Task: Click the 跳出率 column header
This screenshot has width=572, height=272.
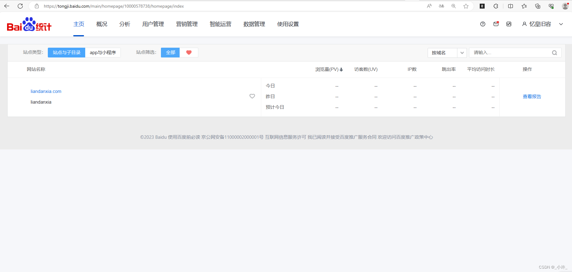Action: click(x=449, y=69)
